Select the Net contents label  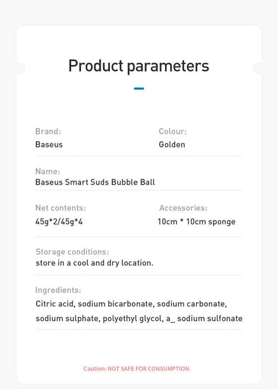(61, 208)
